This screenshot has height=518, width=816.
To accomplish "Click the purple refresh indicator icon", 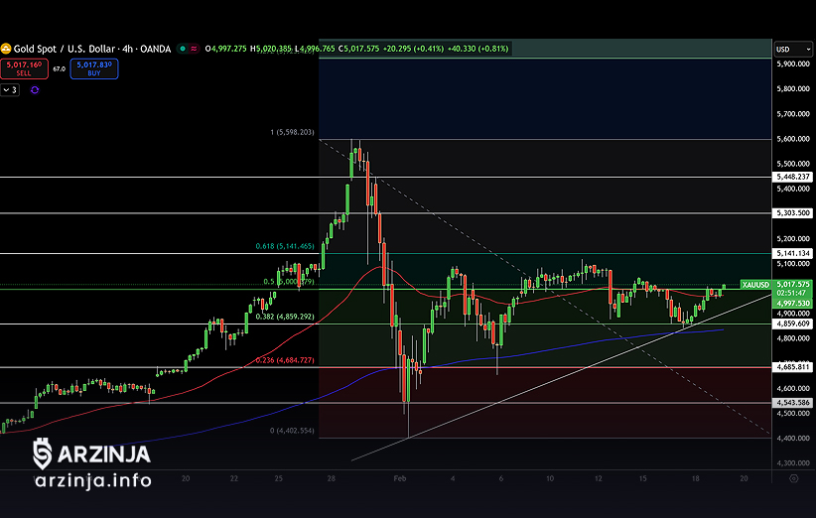I will pos(35,89).
